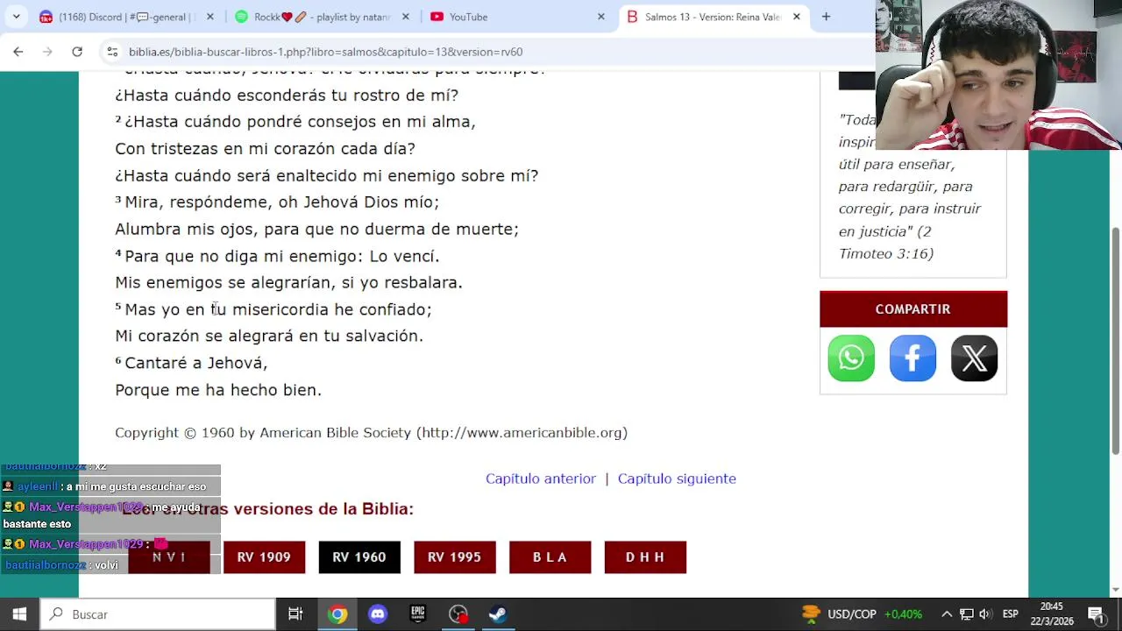
Task: Share the psalm on Facebook
Action: 913,358
